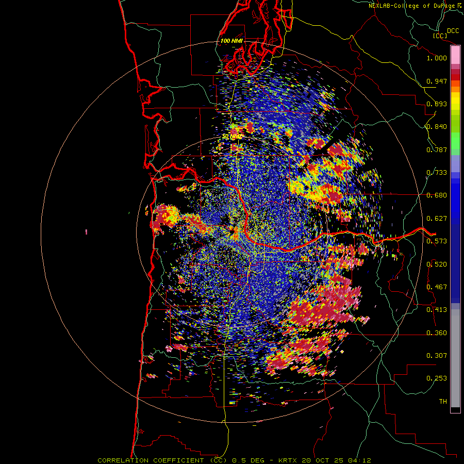Click the bright green segment of color bar

(455, 141)
